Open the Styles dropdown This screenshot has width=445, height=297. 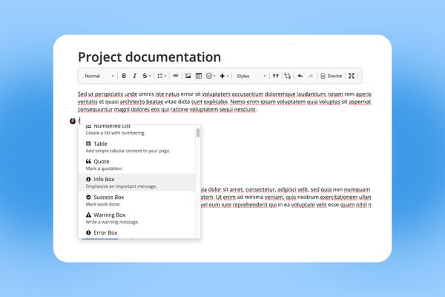(x=251, y=76)
